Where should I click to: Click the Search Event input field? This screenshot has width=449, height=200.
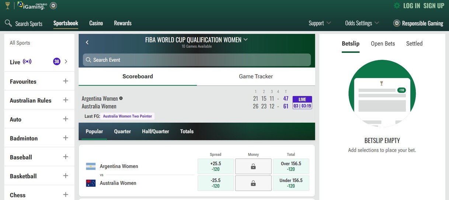(x=196, y=60)
